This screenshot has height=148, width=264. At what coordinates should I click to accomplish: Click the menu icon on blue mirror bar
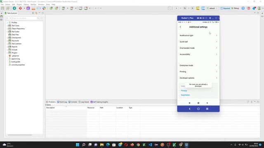click(x=207, y=109)
